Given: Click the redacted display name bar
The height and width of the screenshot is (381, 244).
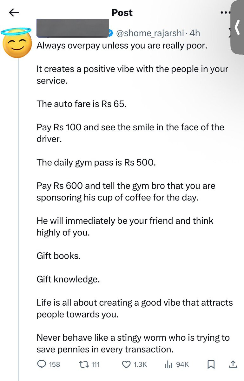Looking at the screenshot, I should pyautogui.click(x=73, y=28).
